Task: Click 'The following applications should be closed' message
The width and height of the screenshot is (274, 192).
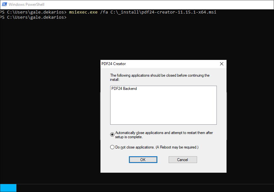Action: point(160,77)
